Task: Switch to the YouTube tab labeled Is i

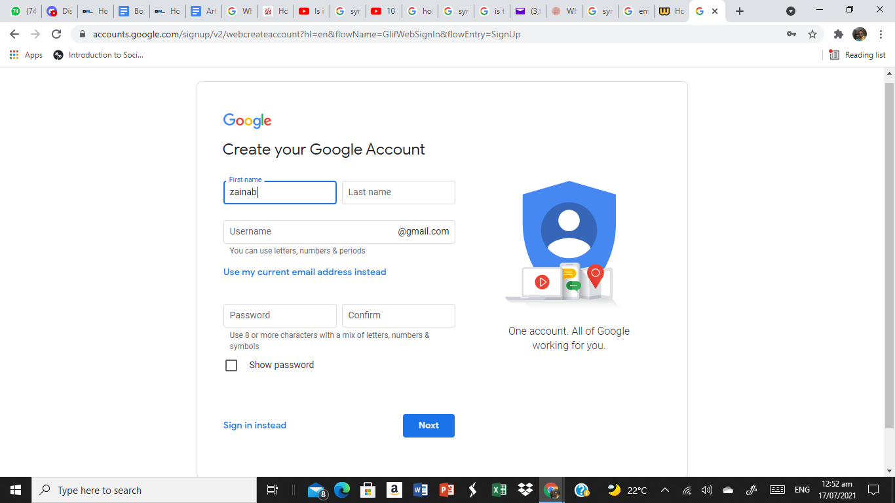Action: coord(311,11)
